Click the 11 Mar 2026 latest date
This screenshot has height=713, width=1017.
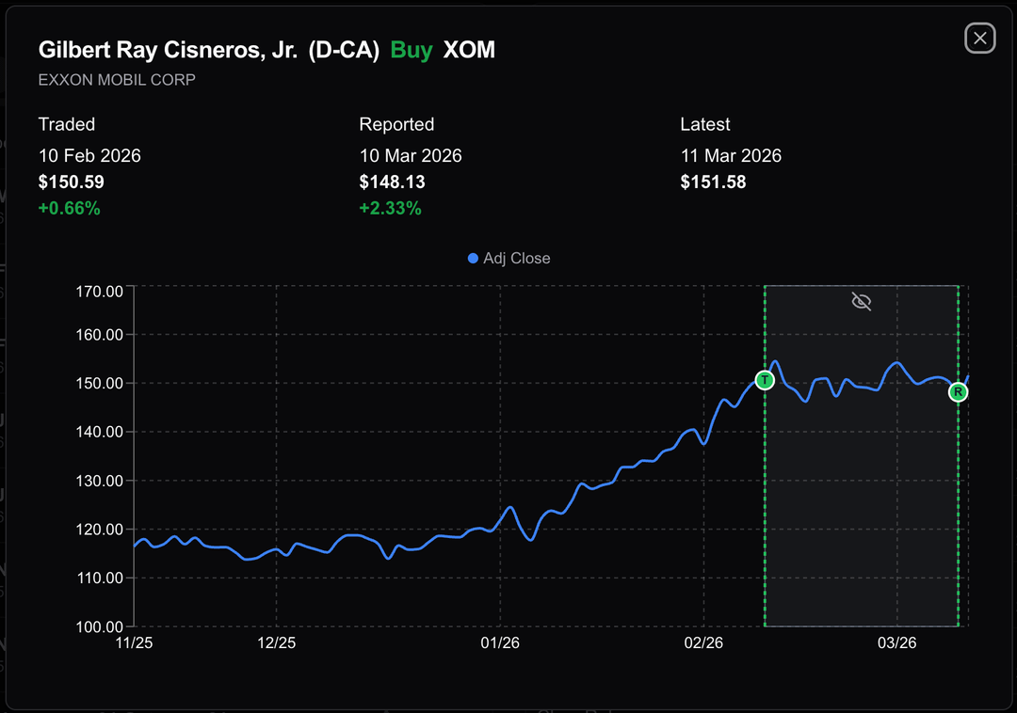click(x=731, y=155)
